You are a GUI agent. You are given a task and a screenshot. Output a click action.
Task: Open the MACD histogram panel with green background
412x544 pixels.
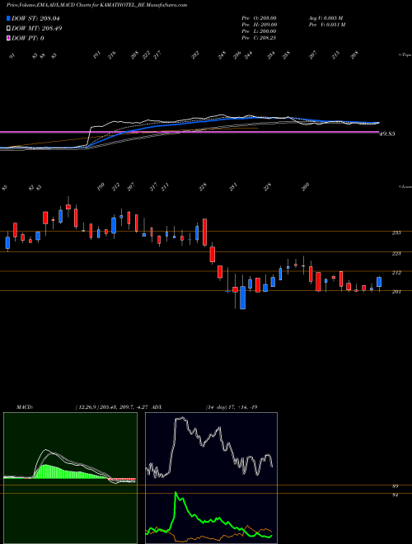pos(70,478)
